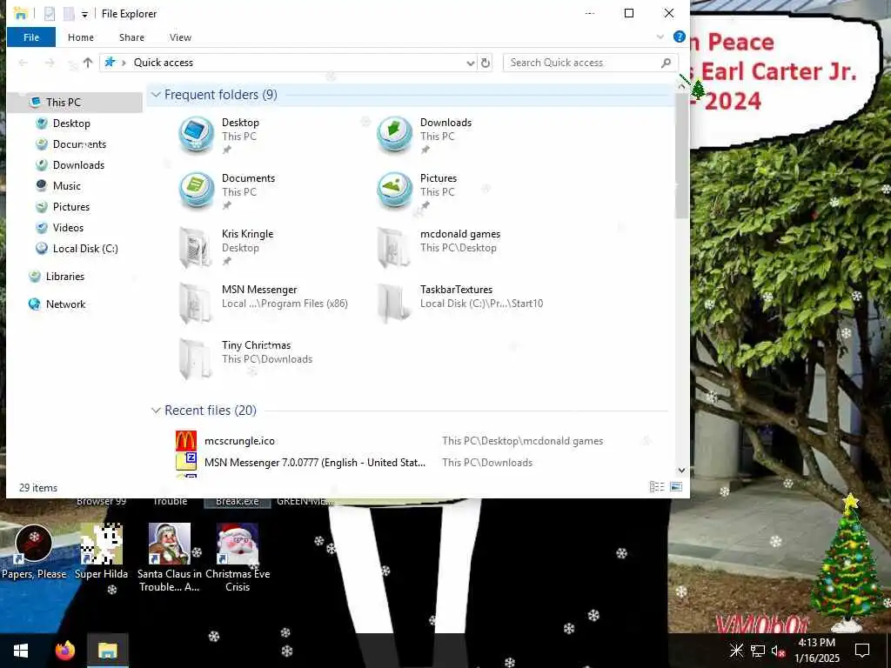Click the mcscrungle.ico McDonald's file icon
Image resolution: width=891 pixels, height=668 pixels.
pos(186,441)
